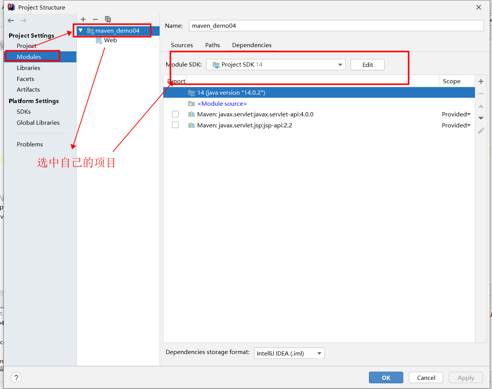Go forward with the right arrow icon
Screen dimensions: 492x389
click(24, 21)
